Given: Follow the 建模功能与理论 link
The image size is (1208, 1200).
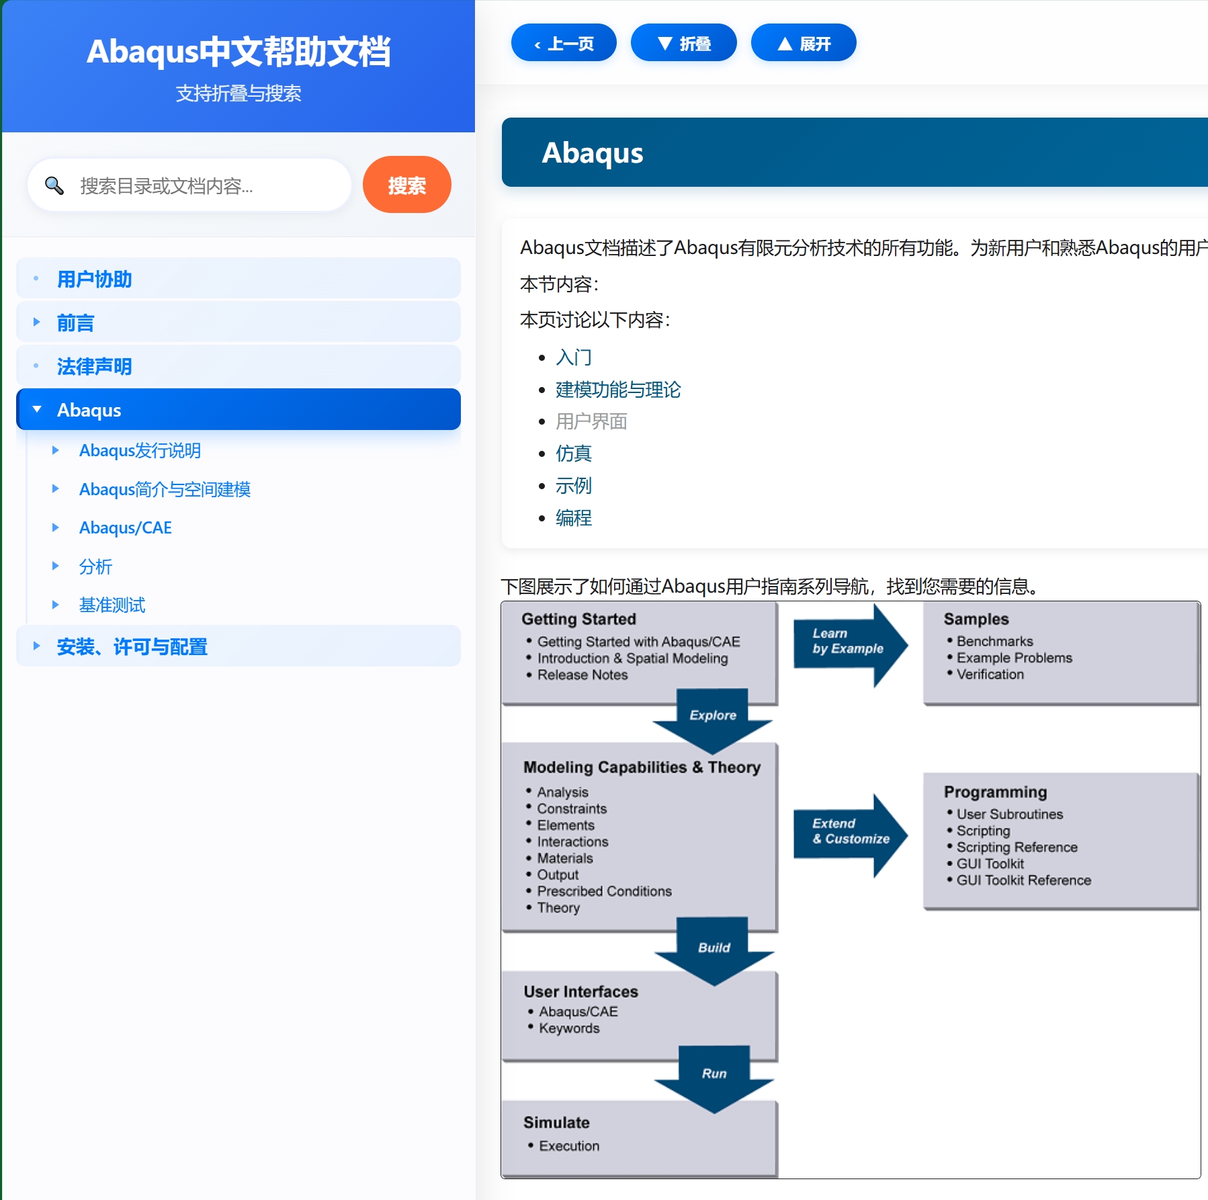Looking at the screenshot, I should [x=617, y=389].
